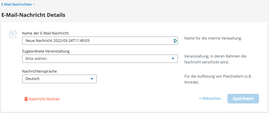Expand the Nachrichtensprache Deutsch dropdown
This screenshot has height=113, width=269.
pyautogui.click(x=59, y=79)
